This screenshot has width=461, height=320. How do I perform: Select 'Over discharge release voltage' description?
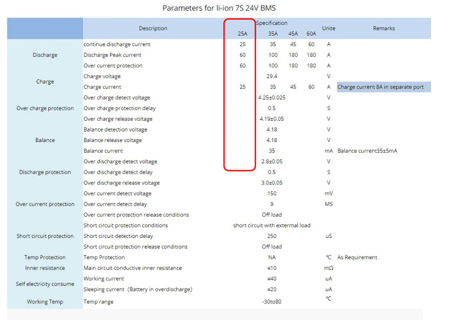point(121,183)
